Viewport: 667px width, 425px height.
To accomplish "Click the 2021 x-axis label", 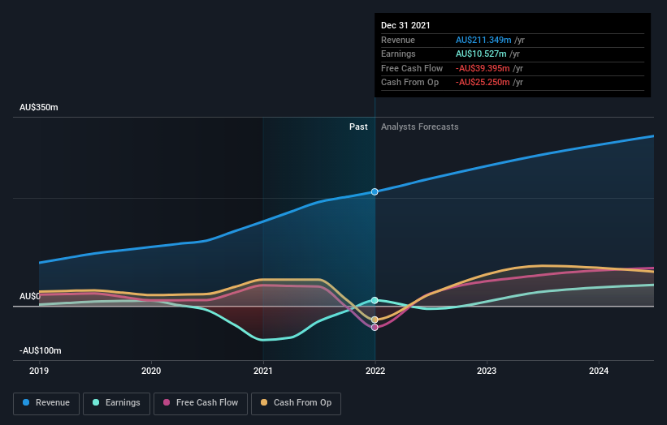I will click(x=263, y=371).
